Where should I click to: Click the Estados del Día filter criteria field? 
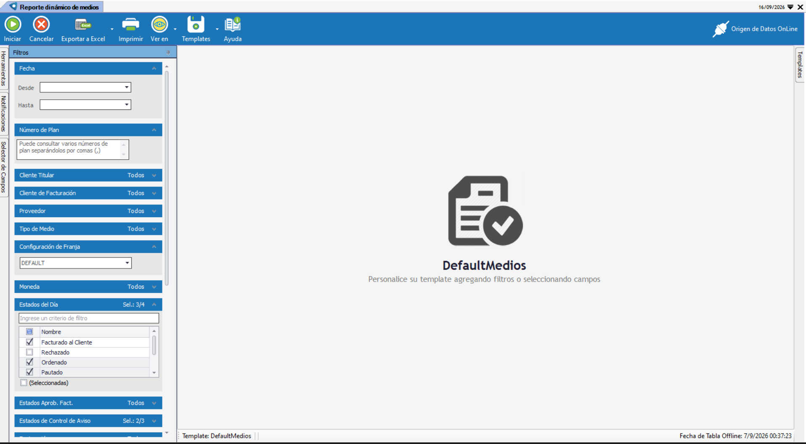89,318
